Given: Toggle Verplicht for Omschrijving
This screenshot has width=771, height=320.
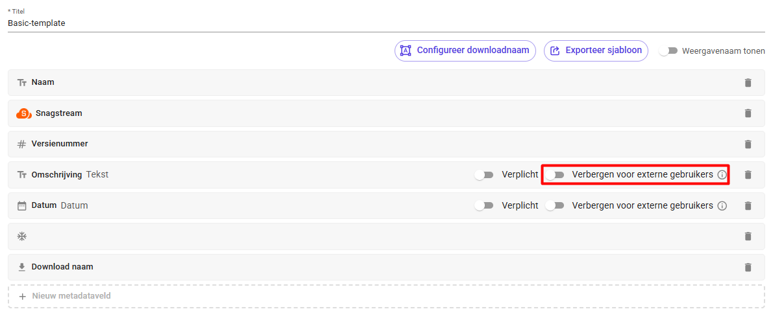Looking at the screenshot, I should [x=484, y=175].
